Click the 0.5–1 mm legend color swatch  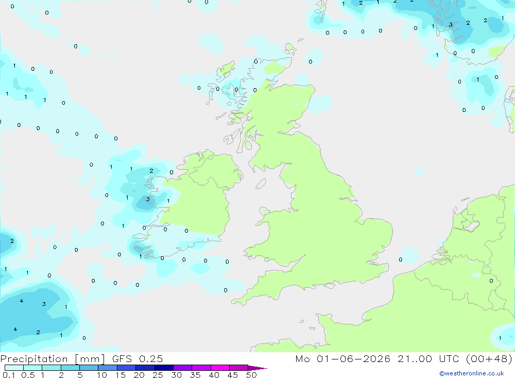(33, 368)
